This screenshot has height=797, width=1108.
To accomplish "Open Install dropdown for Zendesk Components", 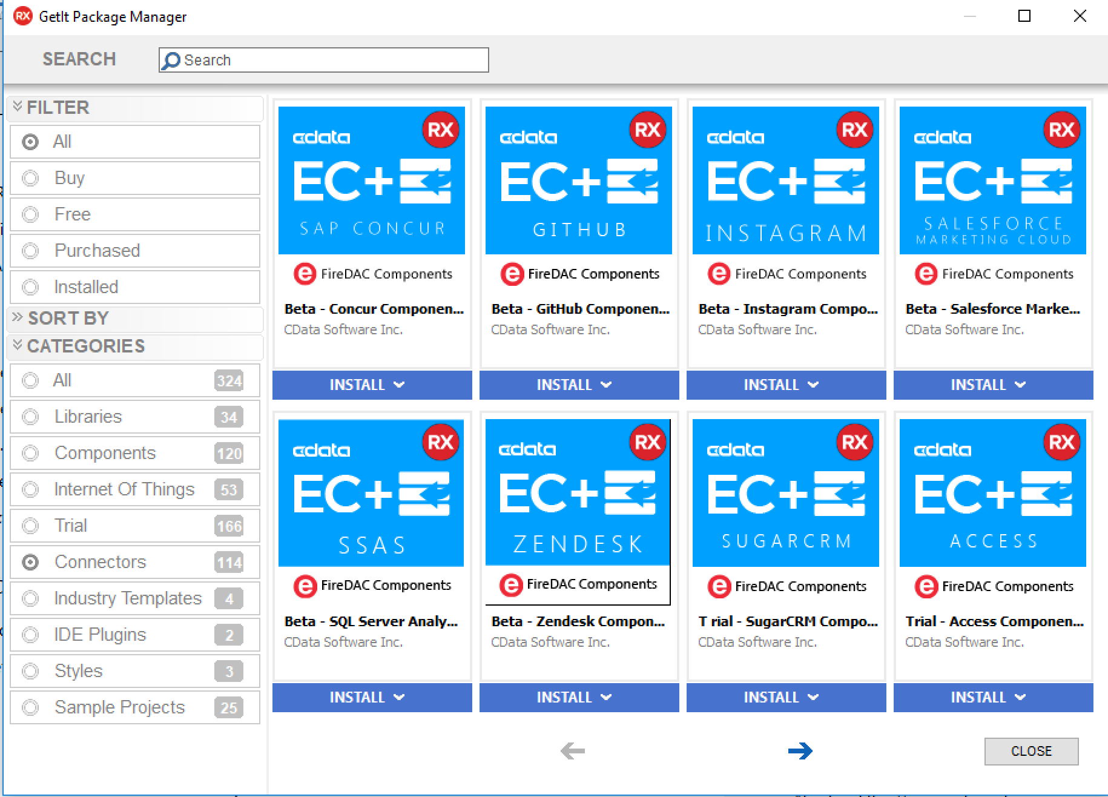I will (579, 698).
